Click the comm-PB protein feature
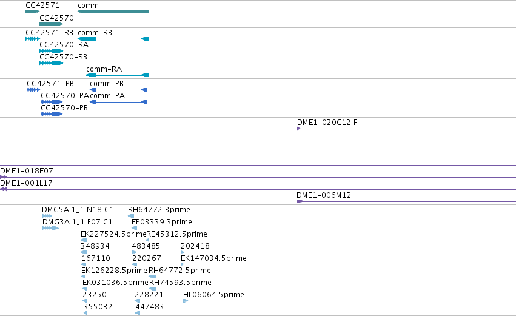This screenshot has height=316, width=516. coord(118,90)
